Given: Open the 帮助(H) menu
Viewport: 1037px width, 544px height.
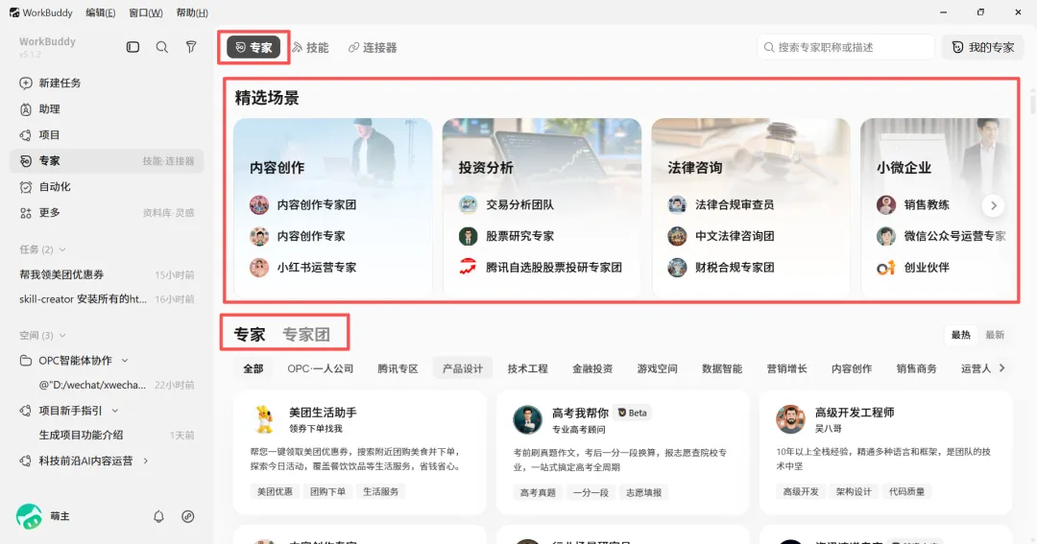Looking at the screenshot, I should pyautogui.click(x=192, y=12).
